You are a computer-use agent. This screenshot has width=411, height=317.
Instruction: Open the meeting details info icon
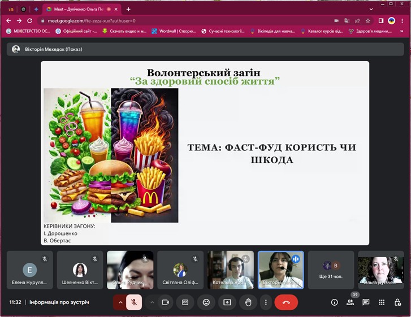334,302
